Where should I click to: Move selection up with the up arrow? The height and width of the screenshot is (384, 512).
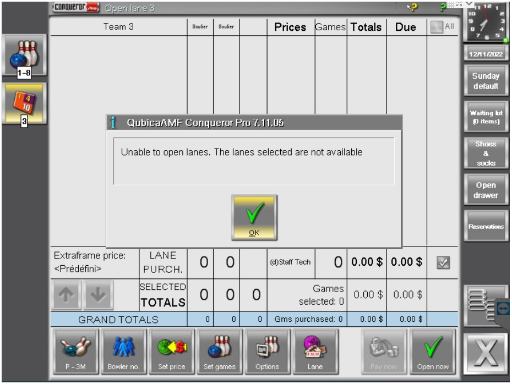[66, 295]
